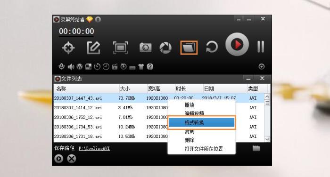This screenshot has width=330, height=177.
Task: Click the 3.41Mb size cell
Action: [x=125, y=108]
